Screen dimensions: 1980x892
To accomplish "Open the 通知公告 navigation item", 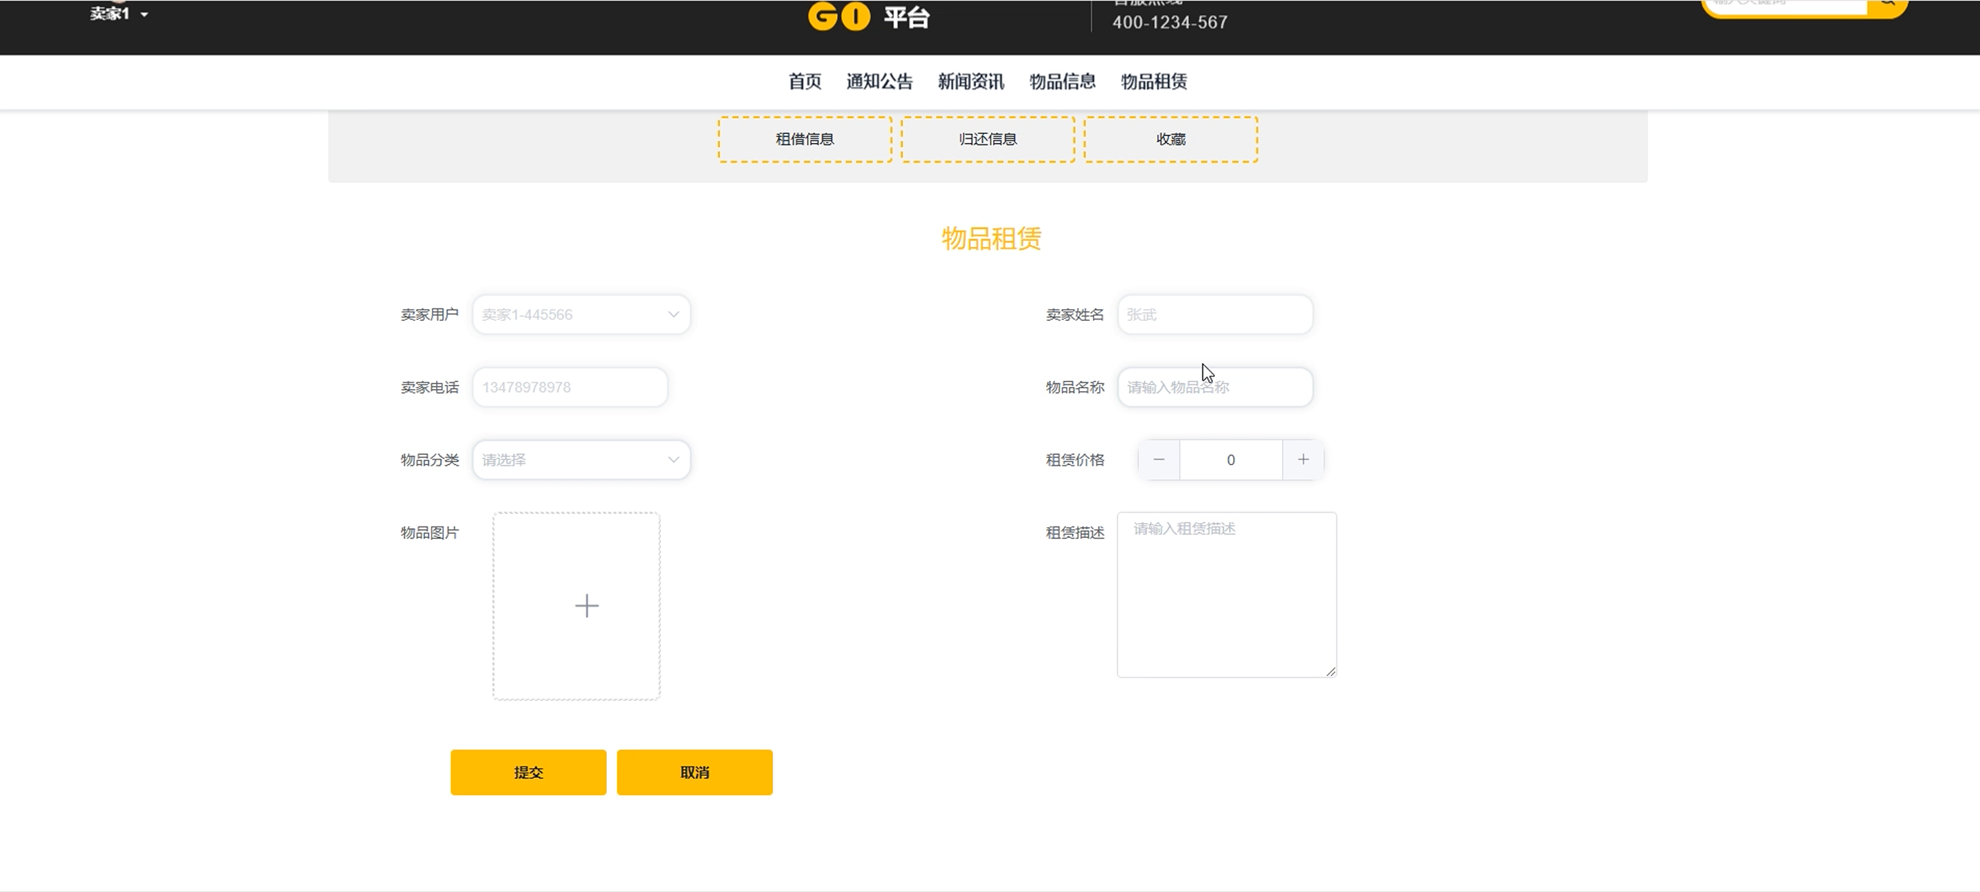I will point(880,82).
